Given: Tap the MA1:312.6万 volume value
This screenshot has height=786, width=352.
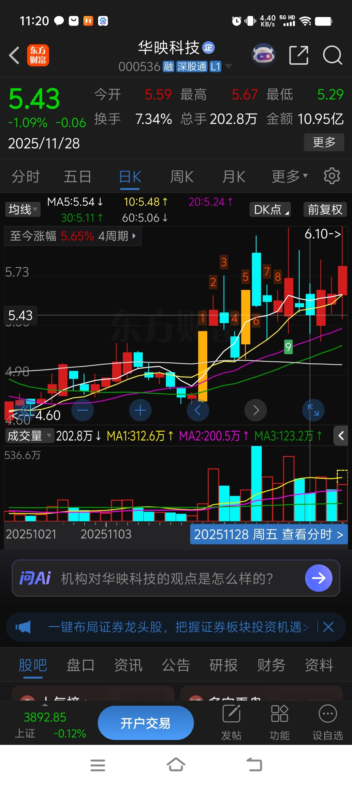Looking at the screenshot, I should click(140, 436).
